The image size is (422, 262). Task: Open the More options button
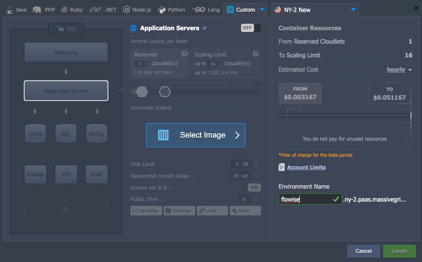pyautogui.click(x=245, y=211)
